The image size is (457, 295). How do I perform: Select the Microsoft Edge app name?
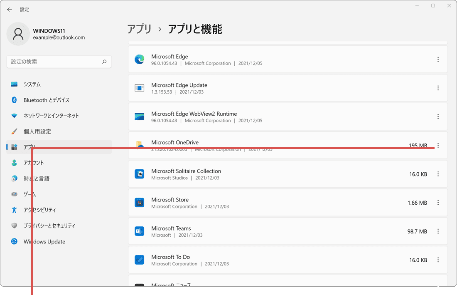tap(170, 57)
